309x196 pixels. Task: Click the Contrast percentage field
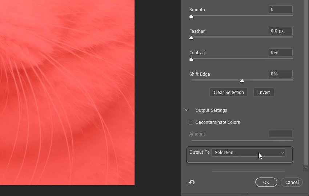[x=280, y=52]
